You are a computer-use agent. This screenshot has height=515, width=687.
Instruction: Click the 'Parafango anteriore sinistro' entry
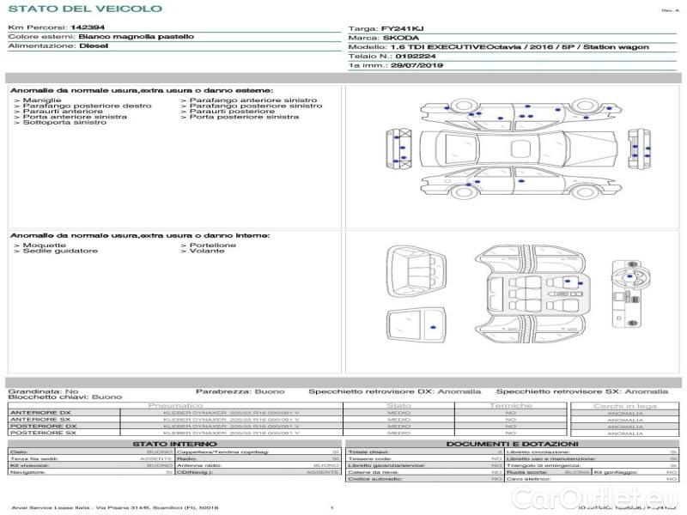pyautogui.click(x=252, y=100)
